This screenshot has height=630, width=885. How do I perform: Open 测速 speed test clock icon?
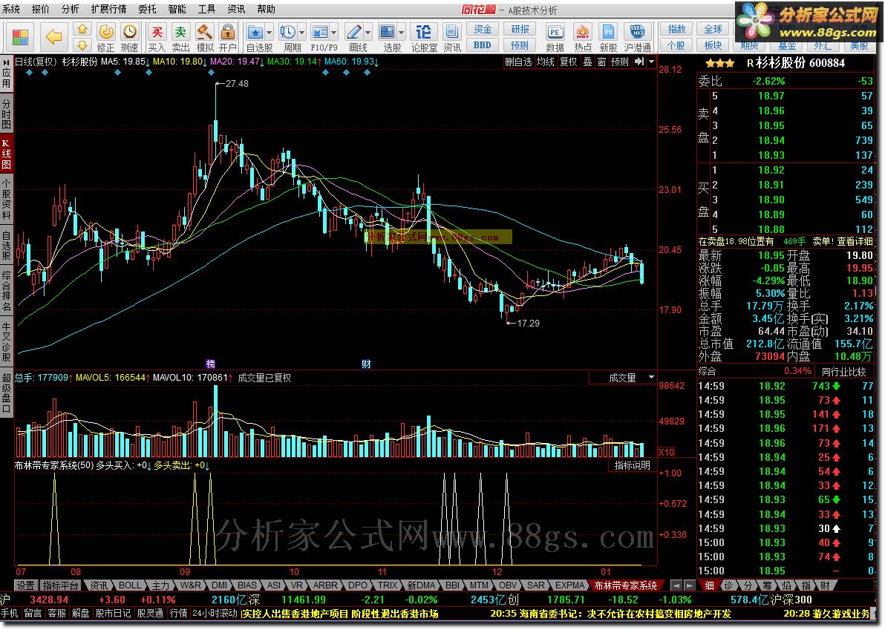coord(129,38)
